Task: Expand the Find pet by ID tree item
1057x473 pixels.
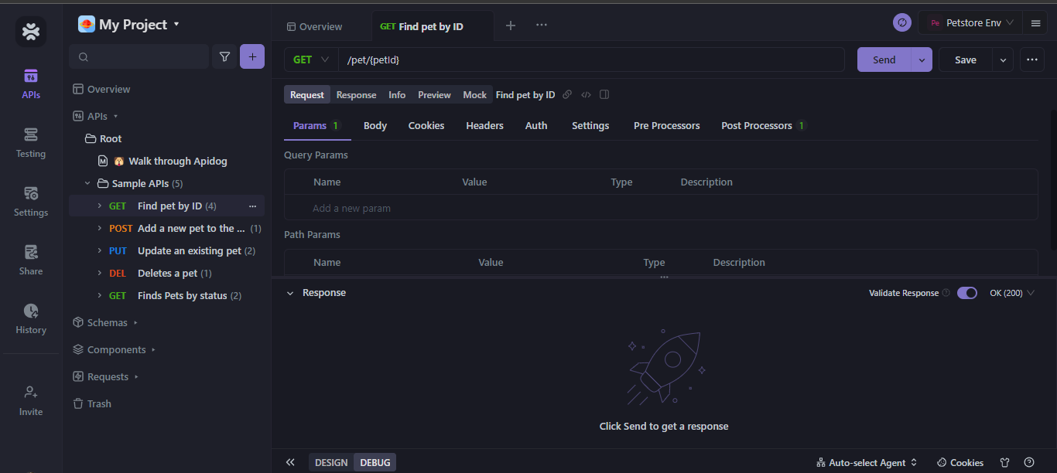Action: coord(99,206)
